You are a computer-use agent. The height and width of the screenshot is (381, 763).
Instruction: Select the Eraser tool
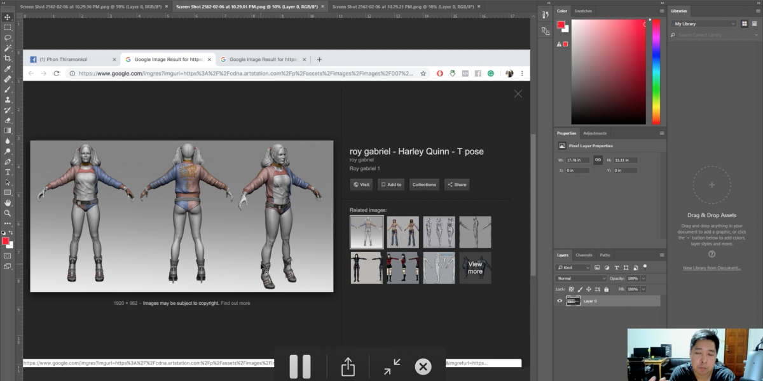8,120
